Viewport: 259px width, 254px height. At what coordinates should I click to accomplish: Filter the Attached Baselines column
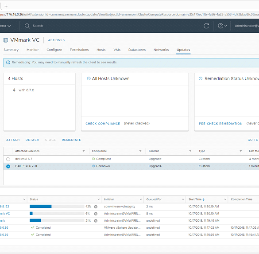[84, 151]
